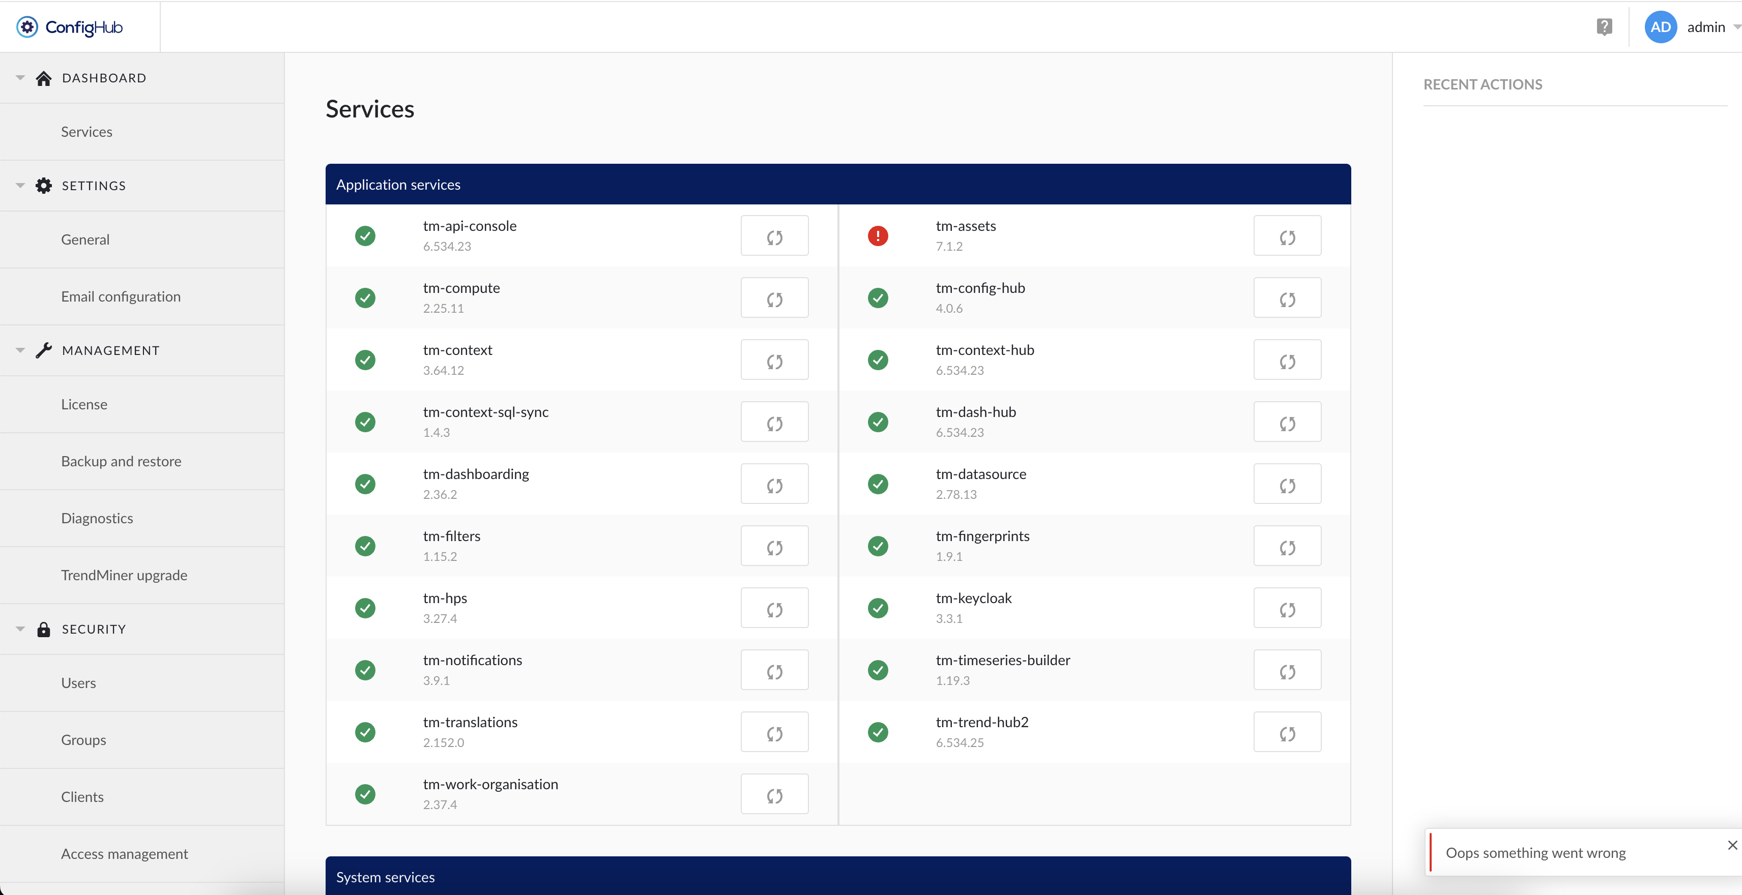Click the Management wrench icon

click(x=44, y=350)
